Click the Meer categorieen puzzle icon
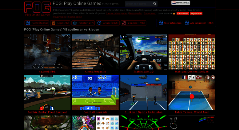239x130 pixels. click(x=161, y=23)
